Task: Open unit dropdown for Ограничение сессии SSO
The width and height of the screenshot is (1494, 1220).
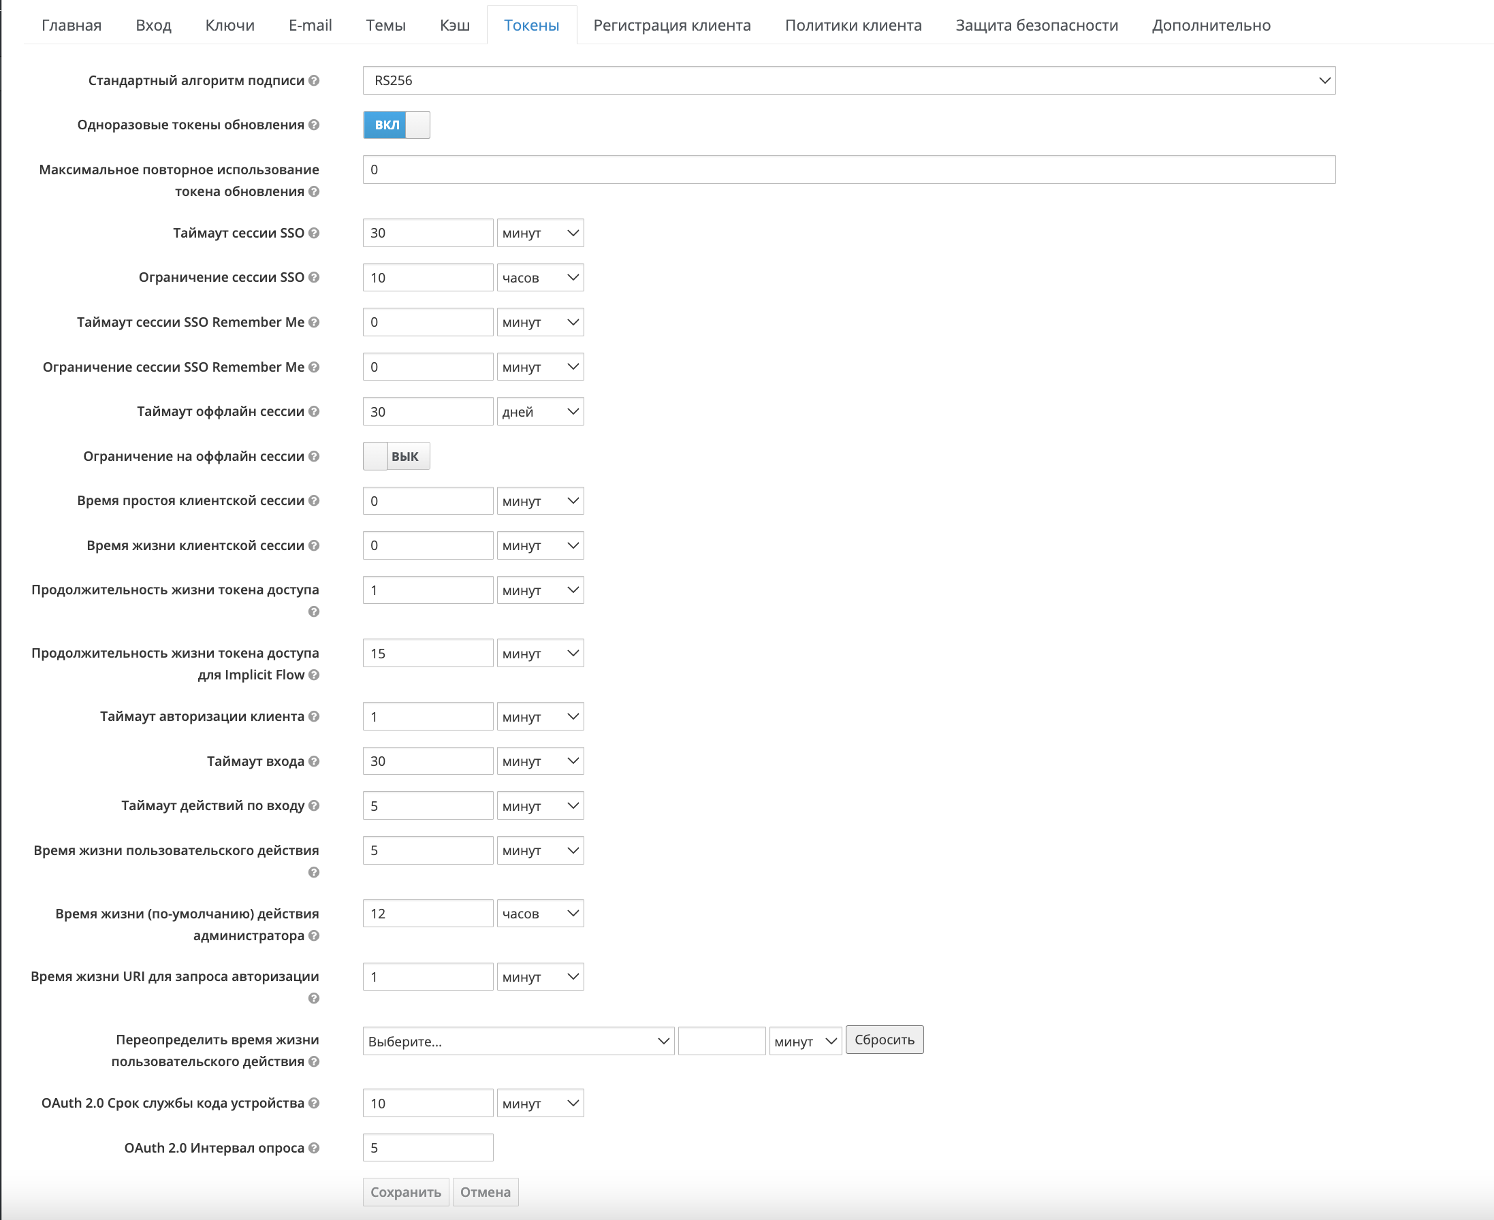Action: [x=540, y=278]
